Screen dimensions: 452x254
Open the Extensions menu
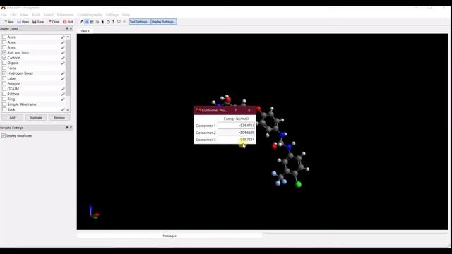tap(65, 15)
